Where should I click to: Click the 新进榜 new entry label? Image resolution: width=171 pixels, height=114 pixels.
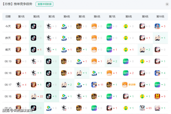coord(132,85)
